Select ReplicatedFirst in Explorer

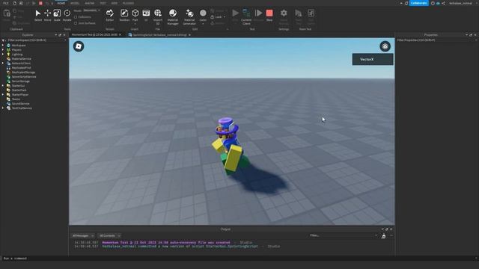[x=22, y=68]
